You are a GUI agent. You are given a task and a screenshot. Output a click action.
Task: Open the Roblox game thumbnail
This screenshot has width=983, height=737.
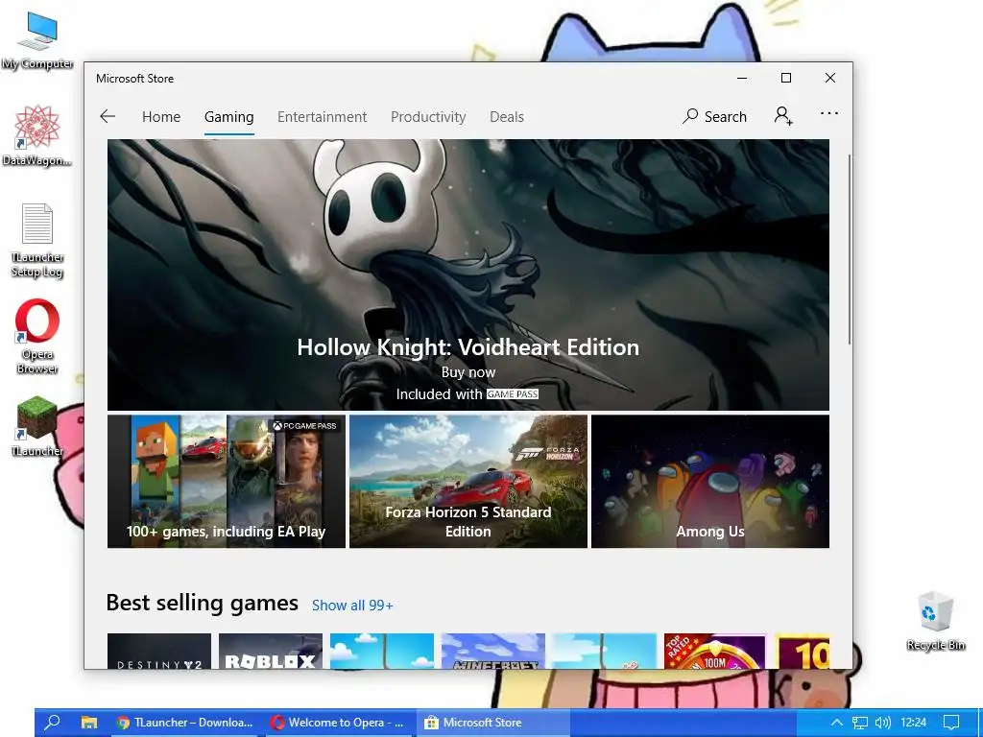pos(271,652)
